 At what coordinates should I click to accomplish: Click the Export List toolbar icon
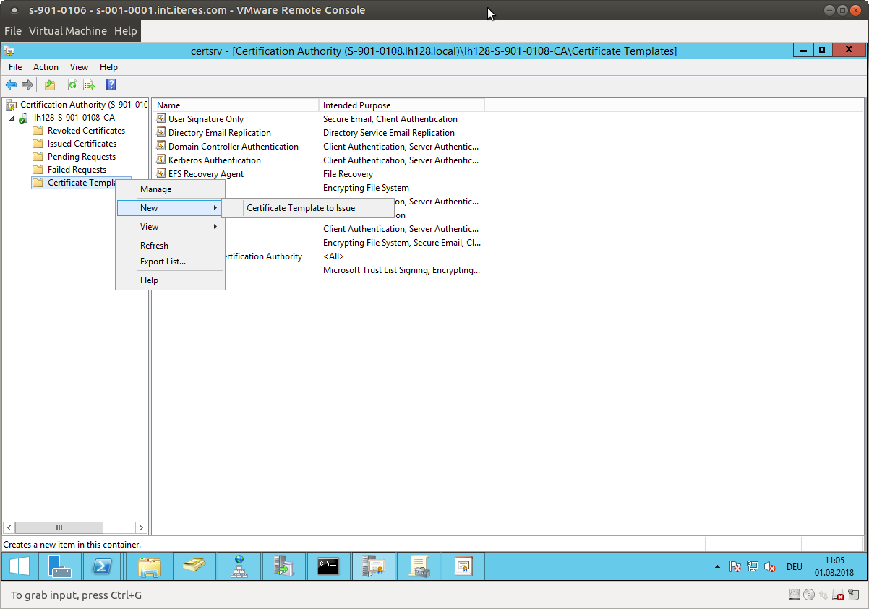click(89, 85)
